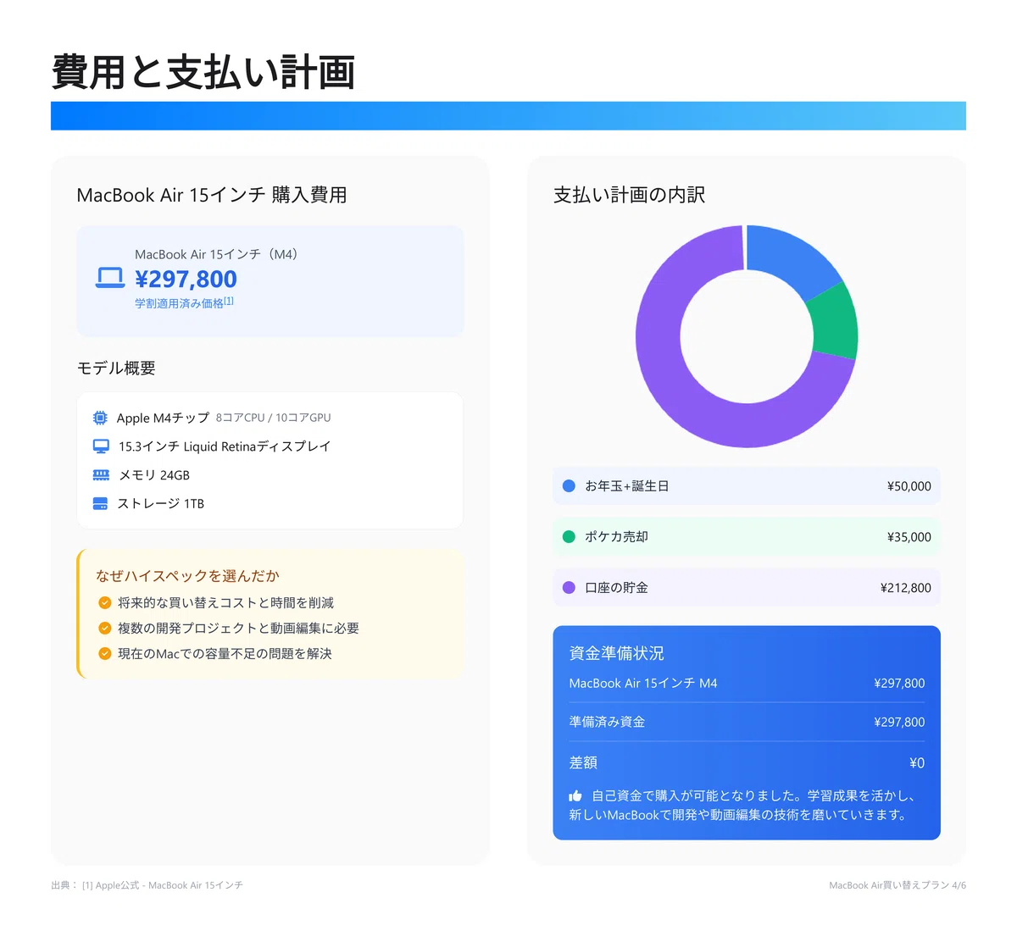1017x942 pixels.
Task: Click the check icon beside 現在のMacでの容量不足
Action: 105,654
